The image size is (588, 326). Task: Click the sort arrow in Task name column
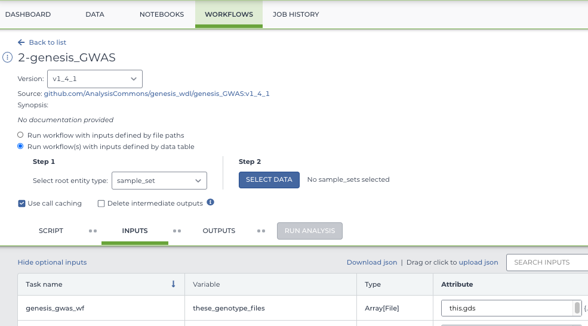click(173, 284)
